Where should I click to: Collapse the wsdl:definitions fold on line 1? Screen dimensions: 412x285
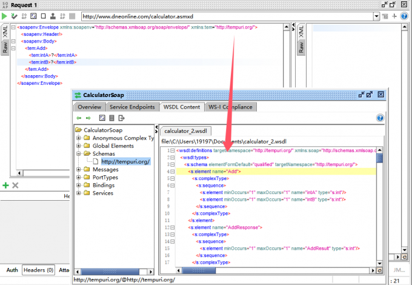172,150
